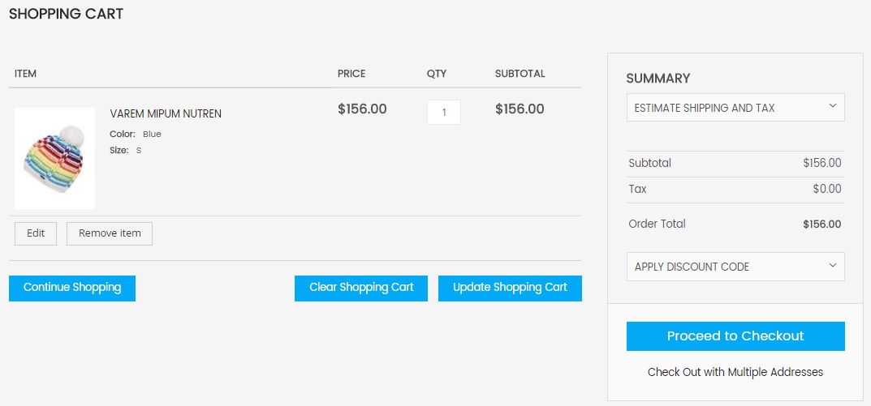
Task: Click the Shopping Cart page heading
Action: pos(66,14)
